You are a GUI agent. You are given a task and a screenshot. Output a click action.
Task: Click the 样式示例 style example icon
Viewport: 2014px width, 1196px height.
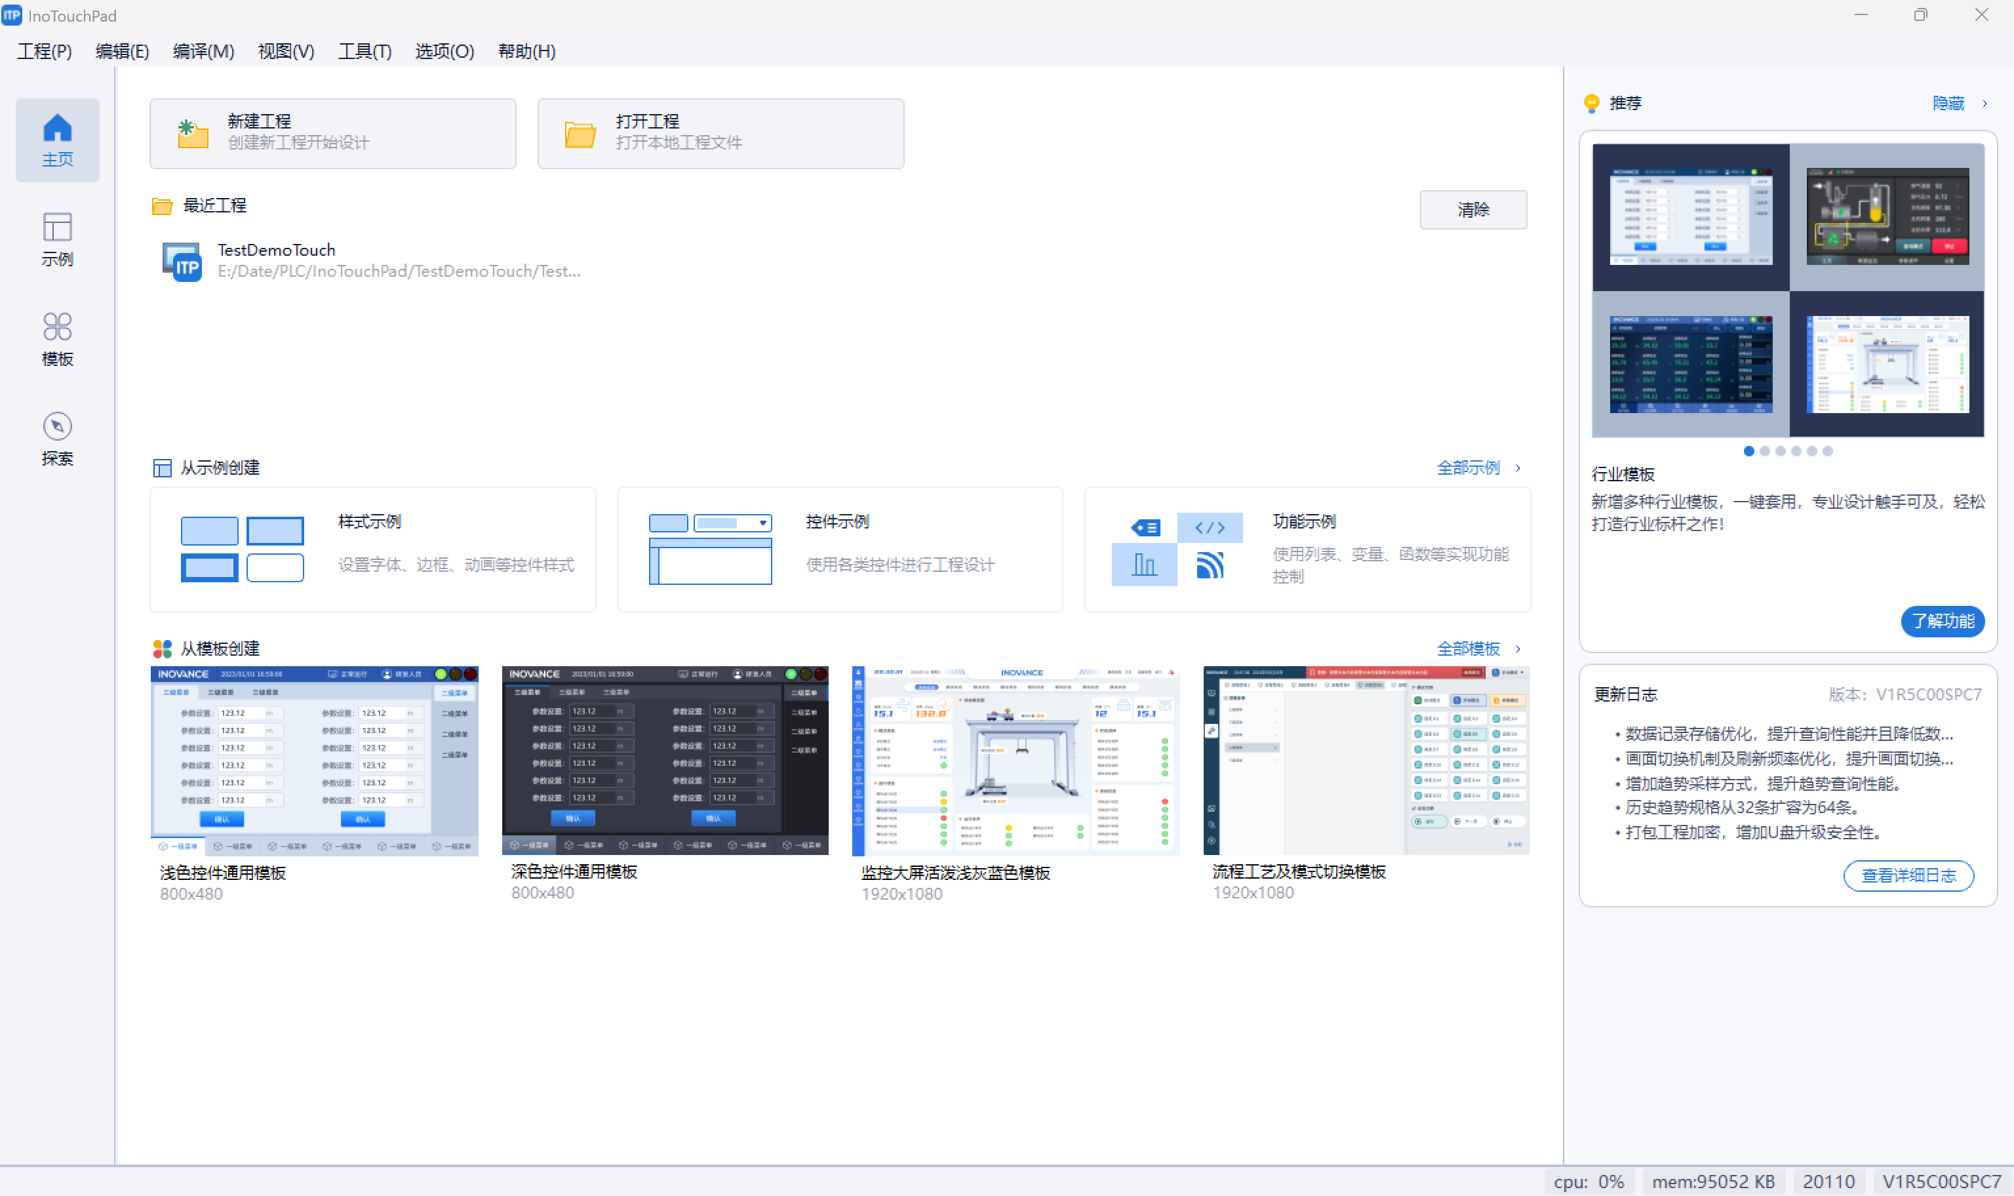[x=242, y=549]
